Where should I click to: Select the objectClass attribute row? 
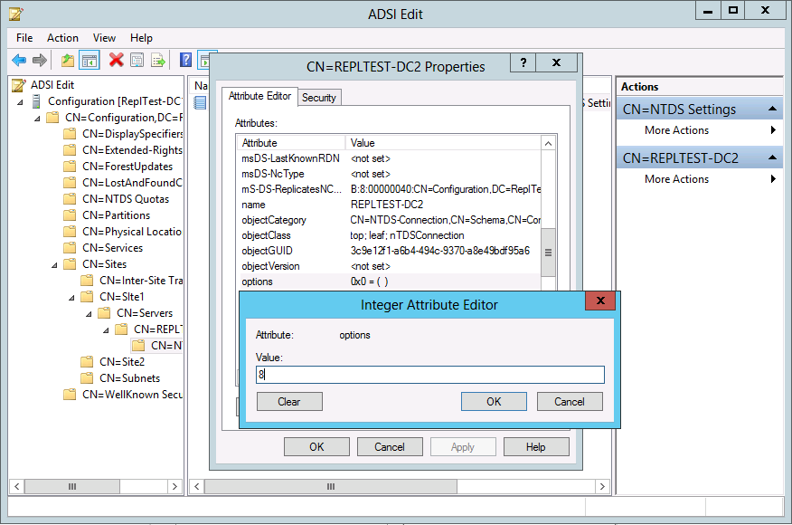(390, 235)
